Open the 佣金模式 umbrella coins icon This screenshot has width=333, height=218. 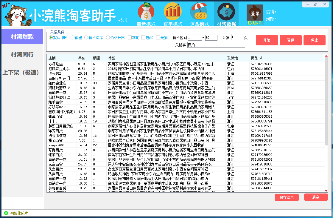point(199,12)
